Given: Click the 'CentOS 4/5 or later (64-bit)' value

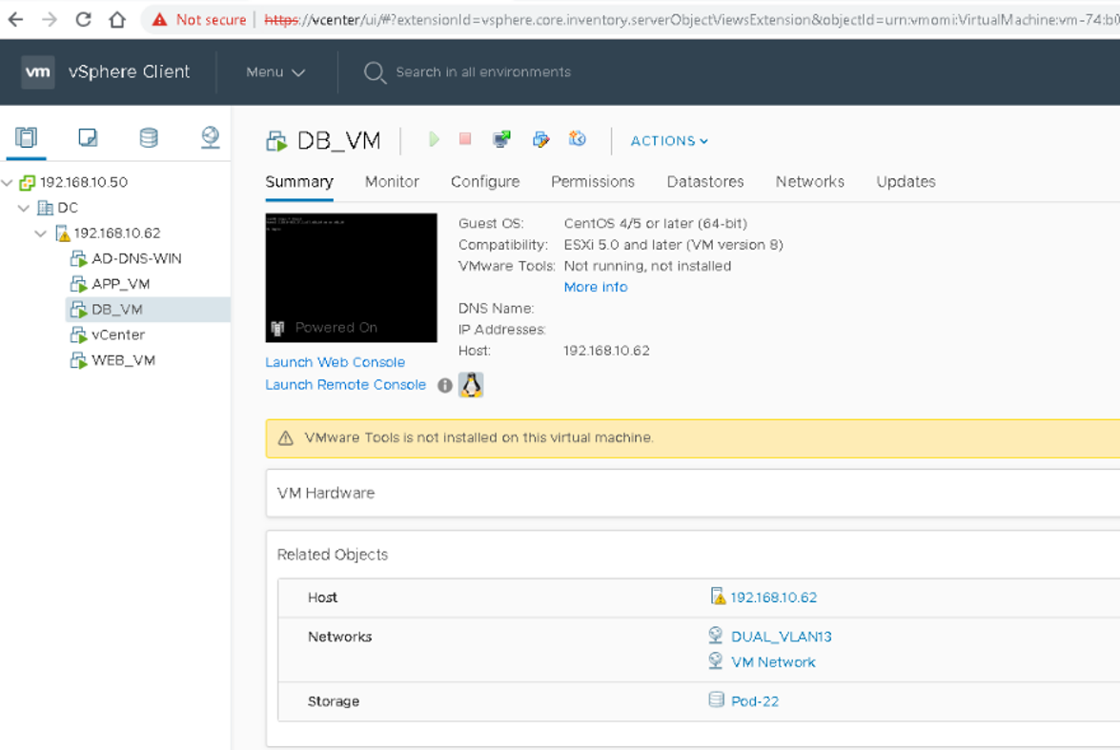Looking at the screenshot, I should tap(655, 224).
